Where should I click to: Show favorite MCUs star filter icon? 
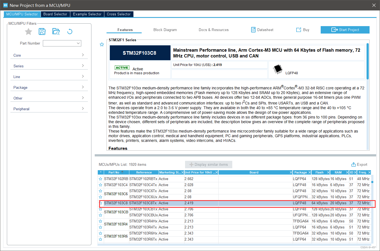pyautogui.click(x=29, y=32)
